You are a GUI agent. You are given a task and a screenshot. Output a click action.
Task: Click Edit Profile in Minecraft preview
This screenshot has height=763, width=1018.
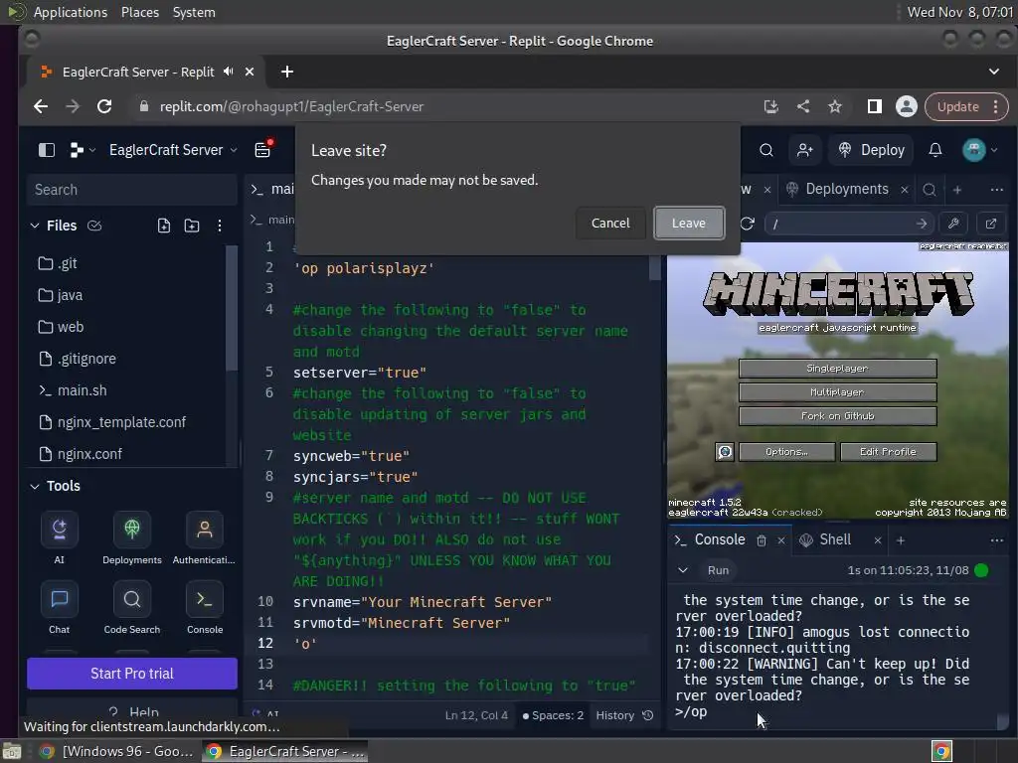tap(888, 452)
